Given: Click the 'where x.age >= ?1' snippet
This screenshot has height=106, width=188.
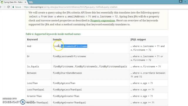Looking at the screenshot, I should [142, 102].
